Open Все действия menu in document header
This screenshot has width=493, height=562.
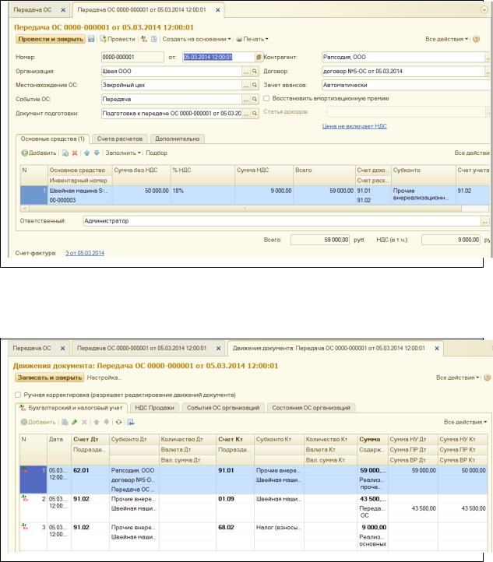pos(447,39)
